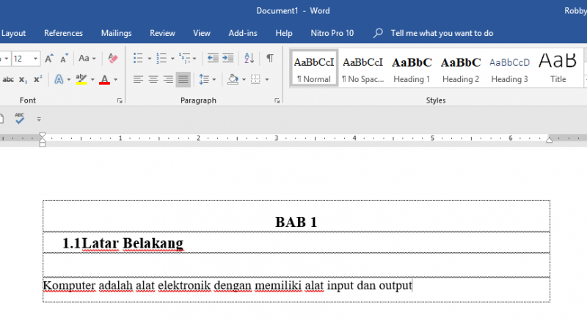587x326 pixels.
Task: Switch to References tab
Action: (63, 33)
